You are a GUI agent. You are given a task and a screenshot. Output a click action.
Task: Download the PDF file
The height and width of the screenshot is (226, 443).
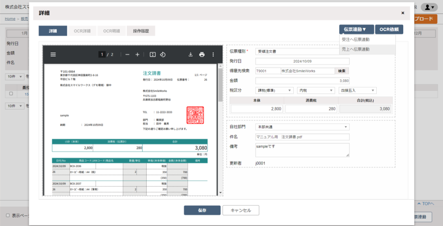(x=191, y=54)
